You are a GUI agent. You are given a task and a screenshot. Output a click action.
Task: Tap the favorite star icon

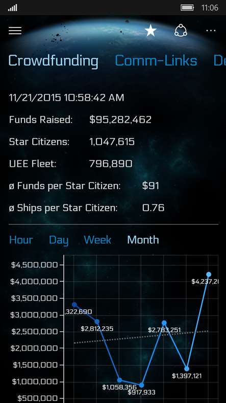(150, 31)
